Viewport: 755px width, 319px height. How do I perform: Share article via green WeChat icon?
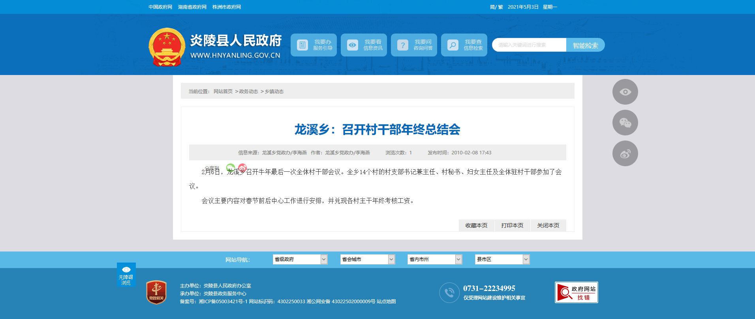pyautogui.click(x=231, y=168)
